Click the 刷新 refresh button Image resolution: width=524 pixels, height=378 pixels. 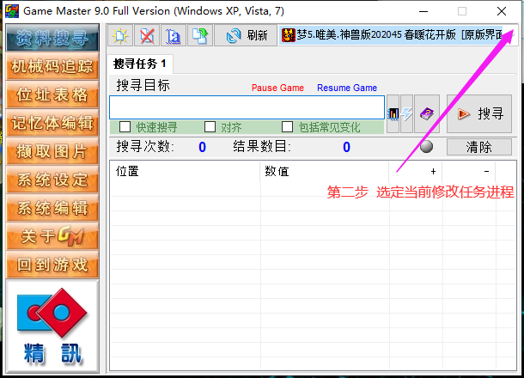click(246, 35)
